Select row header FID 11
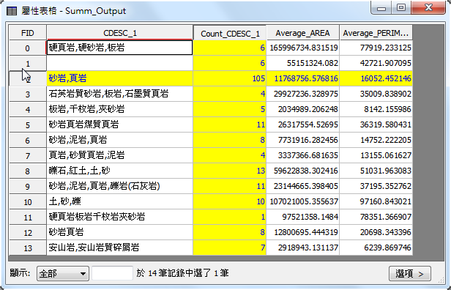Viewport: 451px width, 290px height. 28,218
